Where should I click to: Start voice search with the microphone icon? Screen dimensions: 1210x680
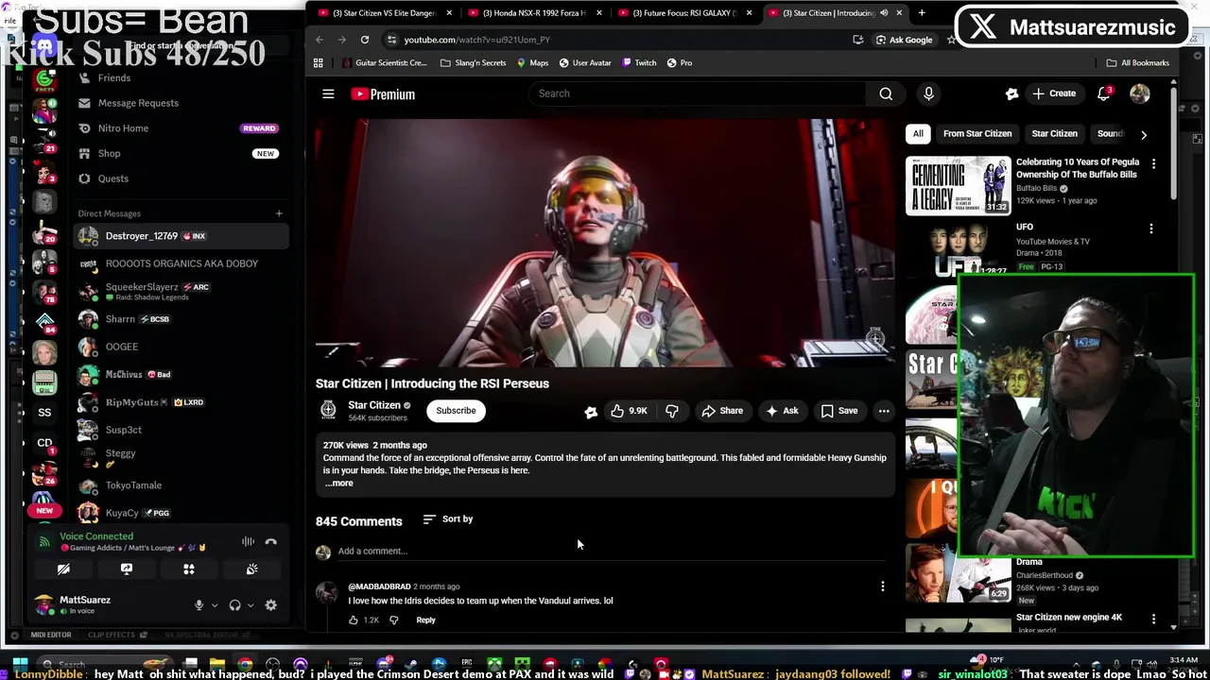(x=928, y=93)
